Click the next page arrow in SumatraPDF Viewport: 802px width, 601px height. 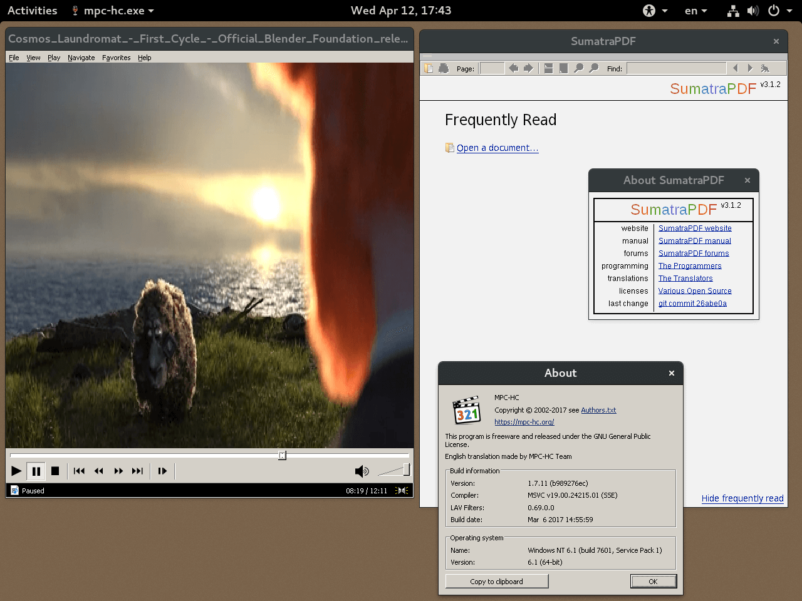pyautogui.click(x=529, y=68)
